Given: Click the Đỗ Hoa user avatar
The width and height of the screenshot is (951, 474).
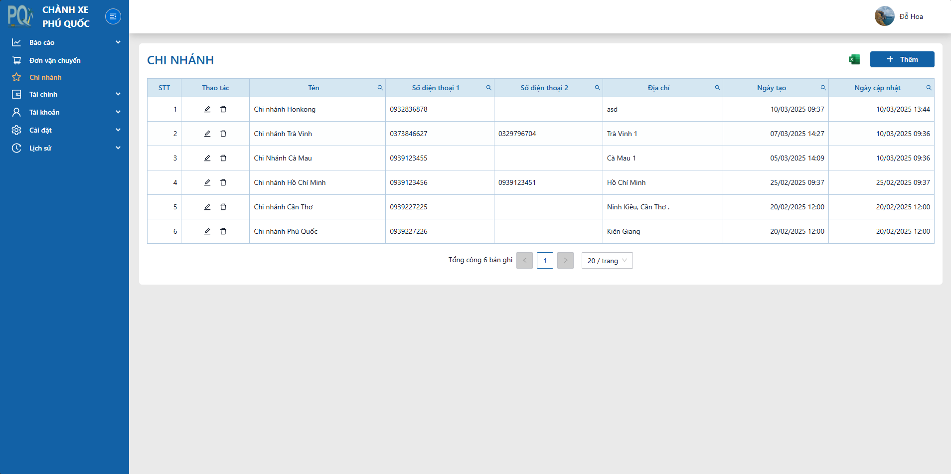Looking at the screenshot, I should coord(885,16).
